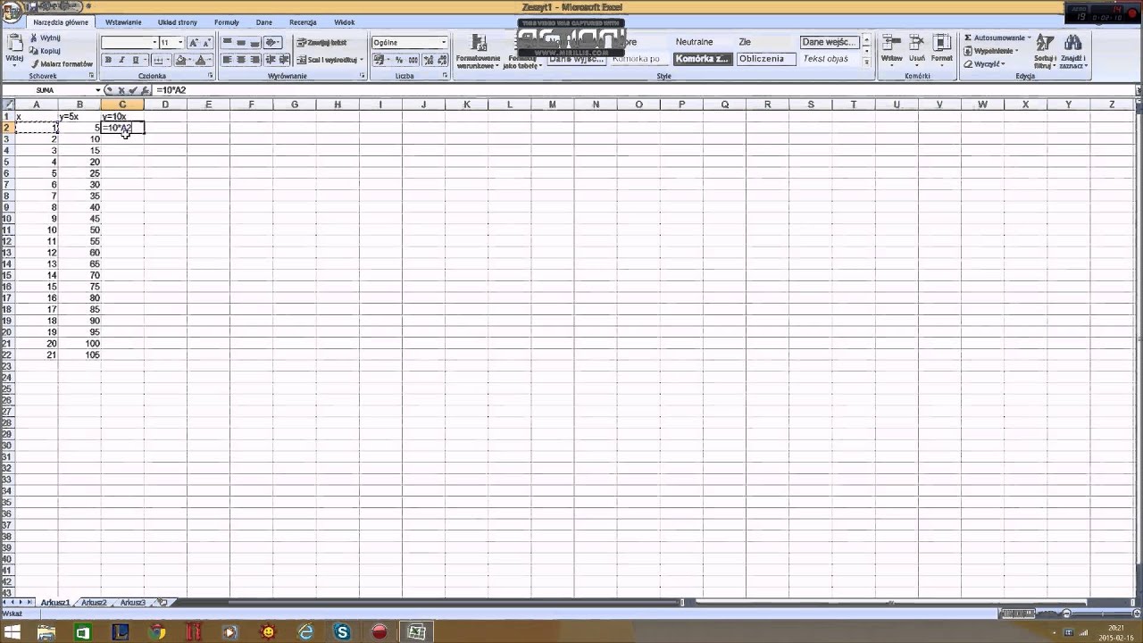Viewport: 1143px width, 643px height.
Task: Click the fx insert function button
Action: (144, 90)
